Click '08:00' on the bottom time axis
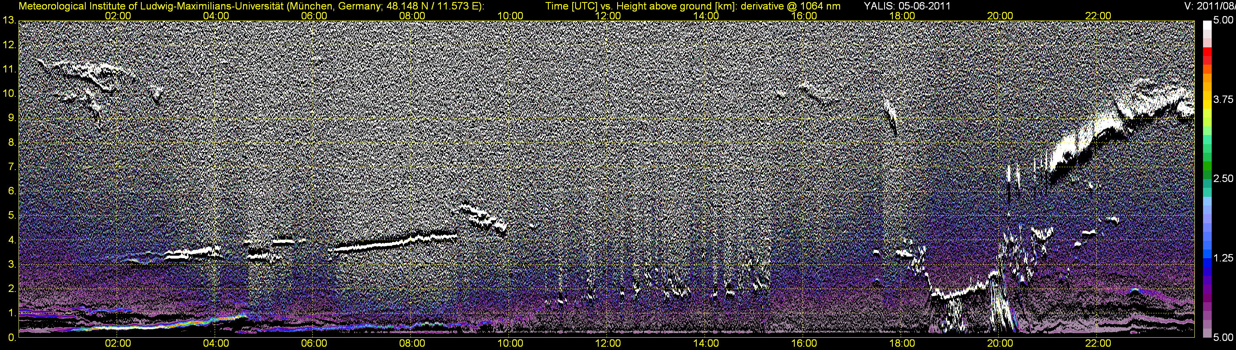This screenshot has width=1236, height=350. (412, 343)
